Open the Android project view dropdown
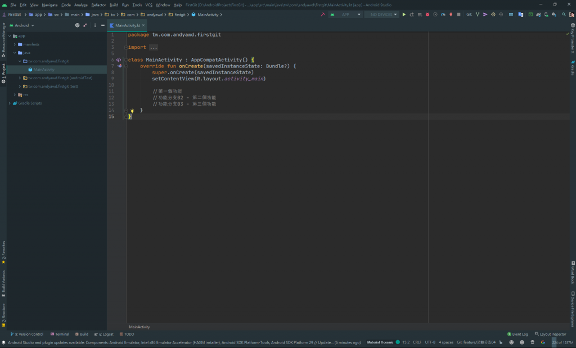576x348 pixels. (22, 25)
